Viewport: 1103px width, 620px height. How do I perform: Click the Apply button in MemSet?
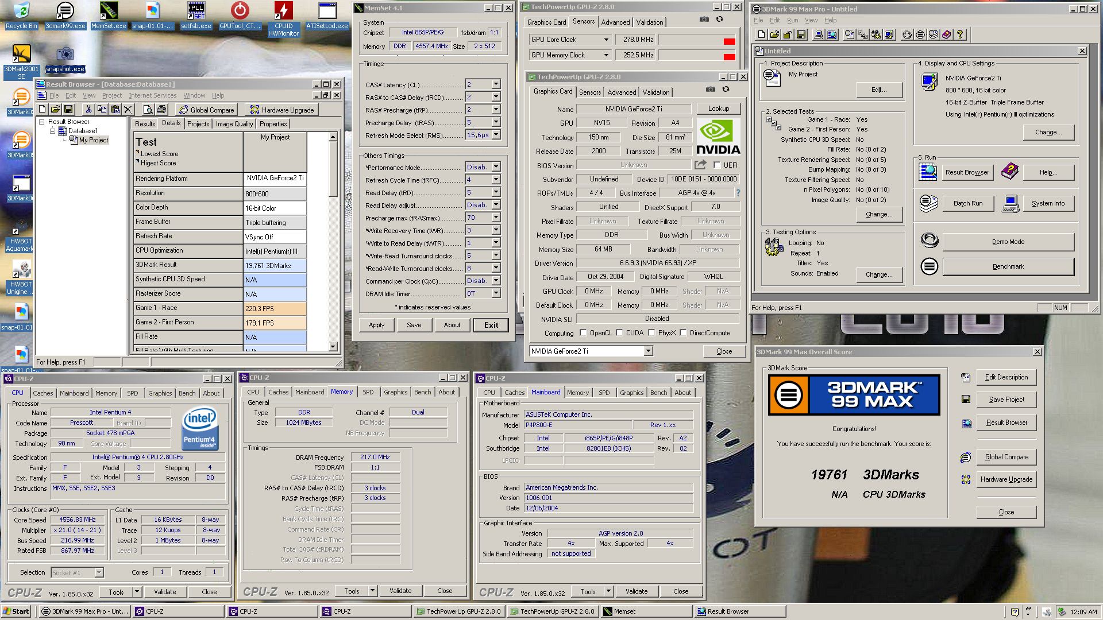[x=377, y=325]
